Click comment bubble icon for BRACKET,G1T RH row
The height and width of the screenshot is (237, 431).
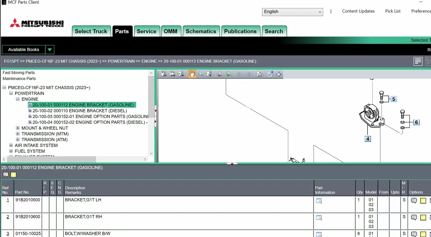pos(414,217)
